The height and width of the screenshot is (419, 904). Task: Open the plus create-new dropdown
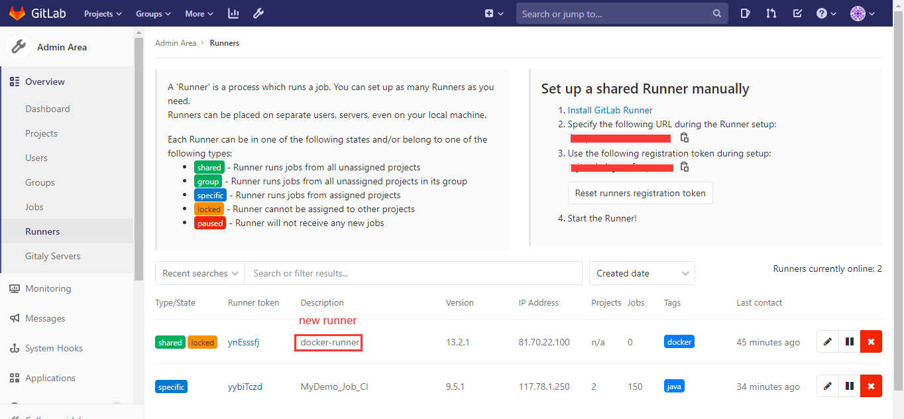click(x=494, y=13)
